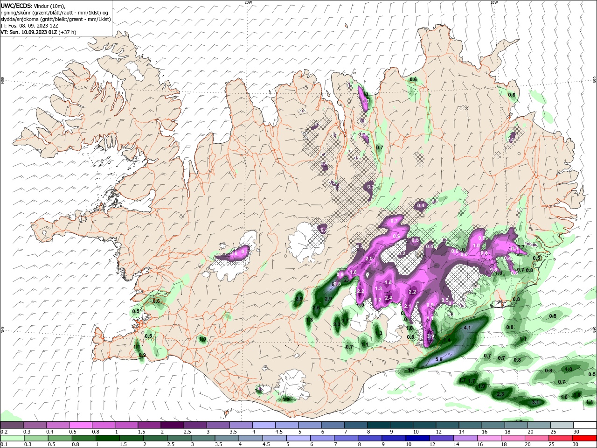Click the 'VT: Sun. 10.09.2023 01Z' valid time

coord(29,32)
